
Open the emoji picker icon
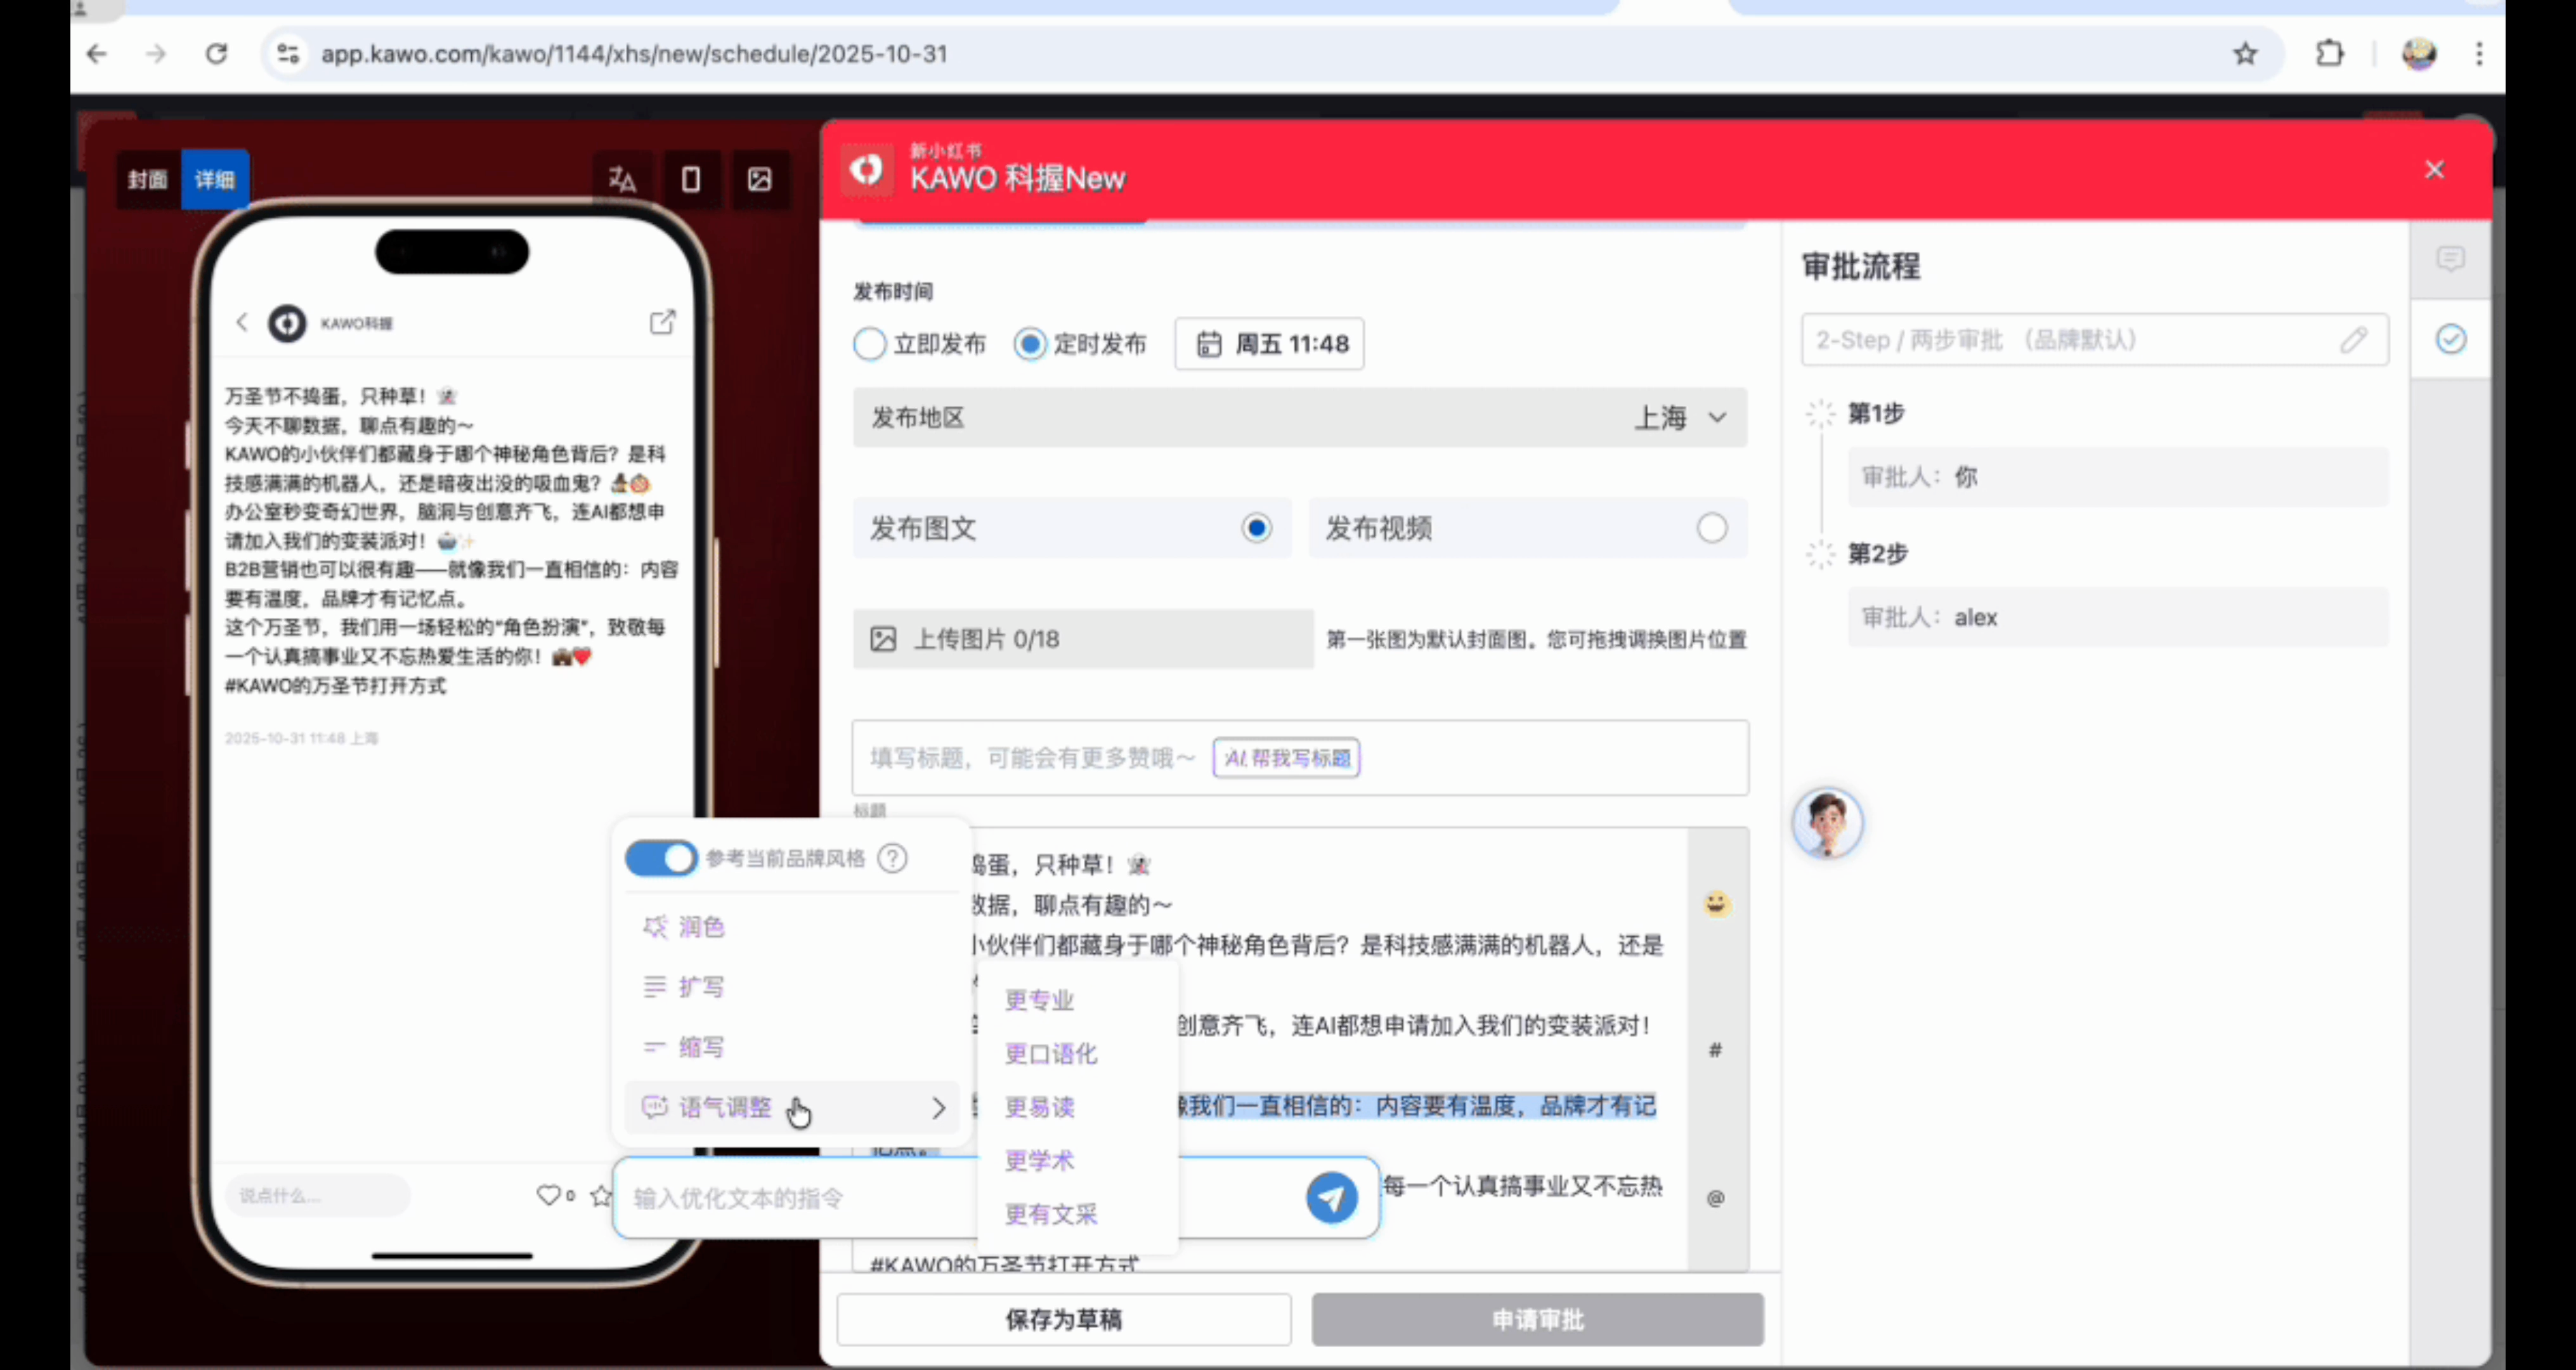coord(1716,904)
